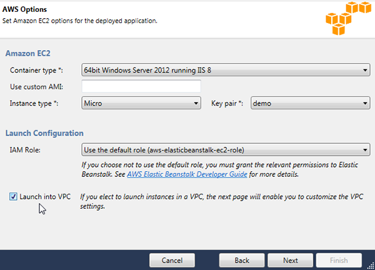Open the Instance type dropdown showing Micro
375x270 pixels.
point(141,103)
